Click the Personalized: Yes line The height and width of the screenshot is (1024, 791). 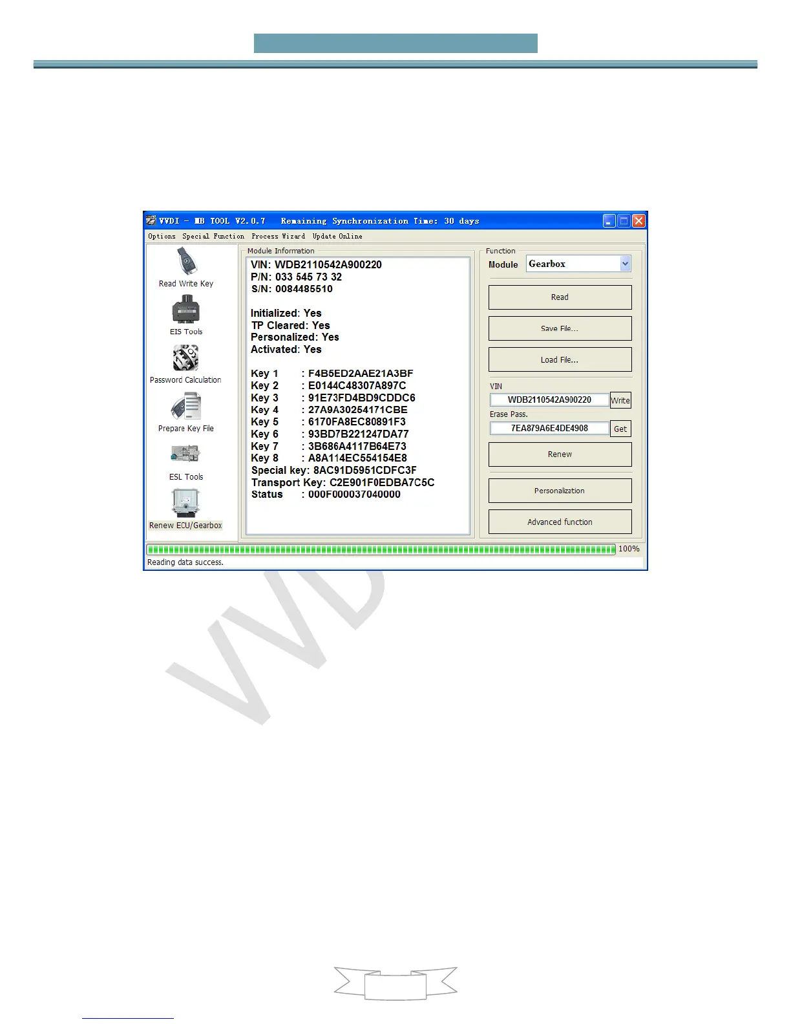295,337
